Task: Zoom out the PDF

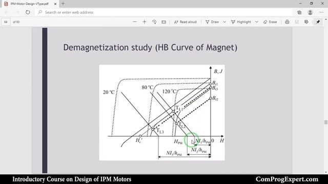Action: 135,22
